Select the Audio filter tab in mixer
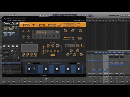 pyautogui.click(x=96, y=53)
